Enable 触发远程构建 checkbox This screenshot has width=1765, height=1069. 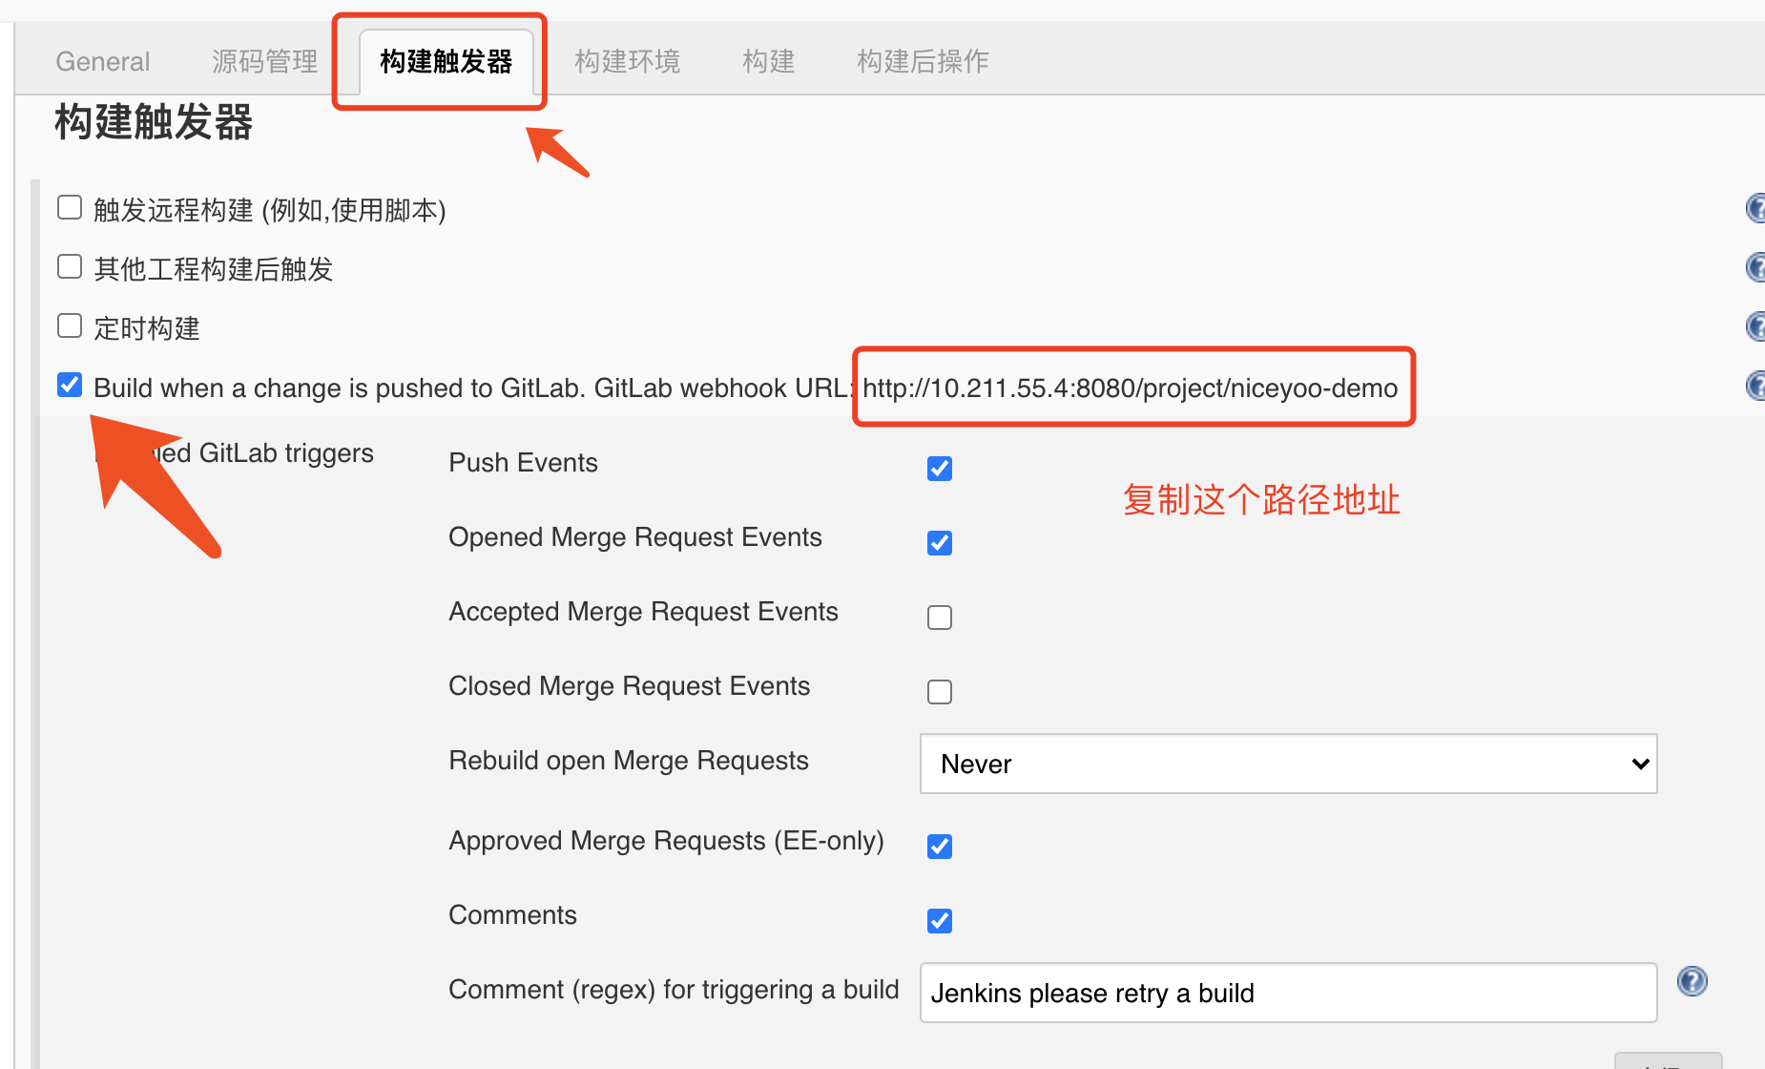70,208
